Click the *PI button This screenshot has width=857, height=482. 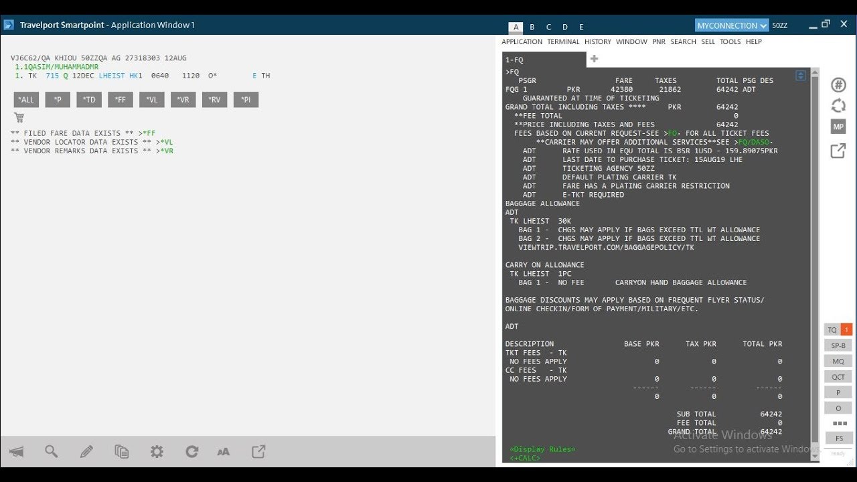(246, 100)
